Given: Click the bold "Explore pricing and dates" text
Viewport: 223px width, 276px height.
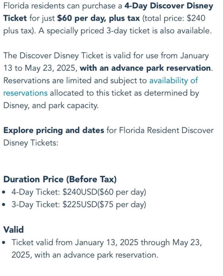Looking at the screenshot, I should click(53, 130).
